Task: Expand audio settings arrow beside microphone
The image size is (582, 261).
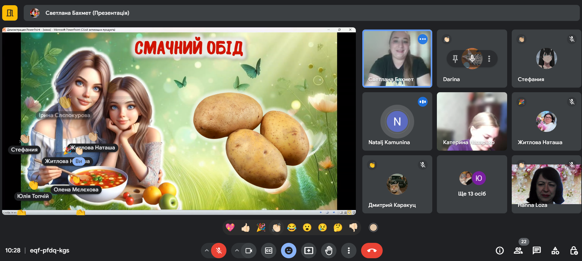Action: point(207,251)
